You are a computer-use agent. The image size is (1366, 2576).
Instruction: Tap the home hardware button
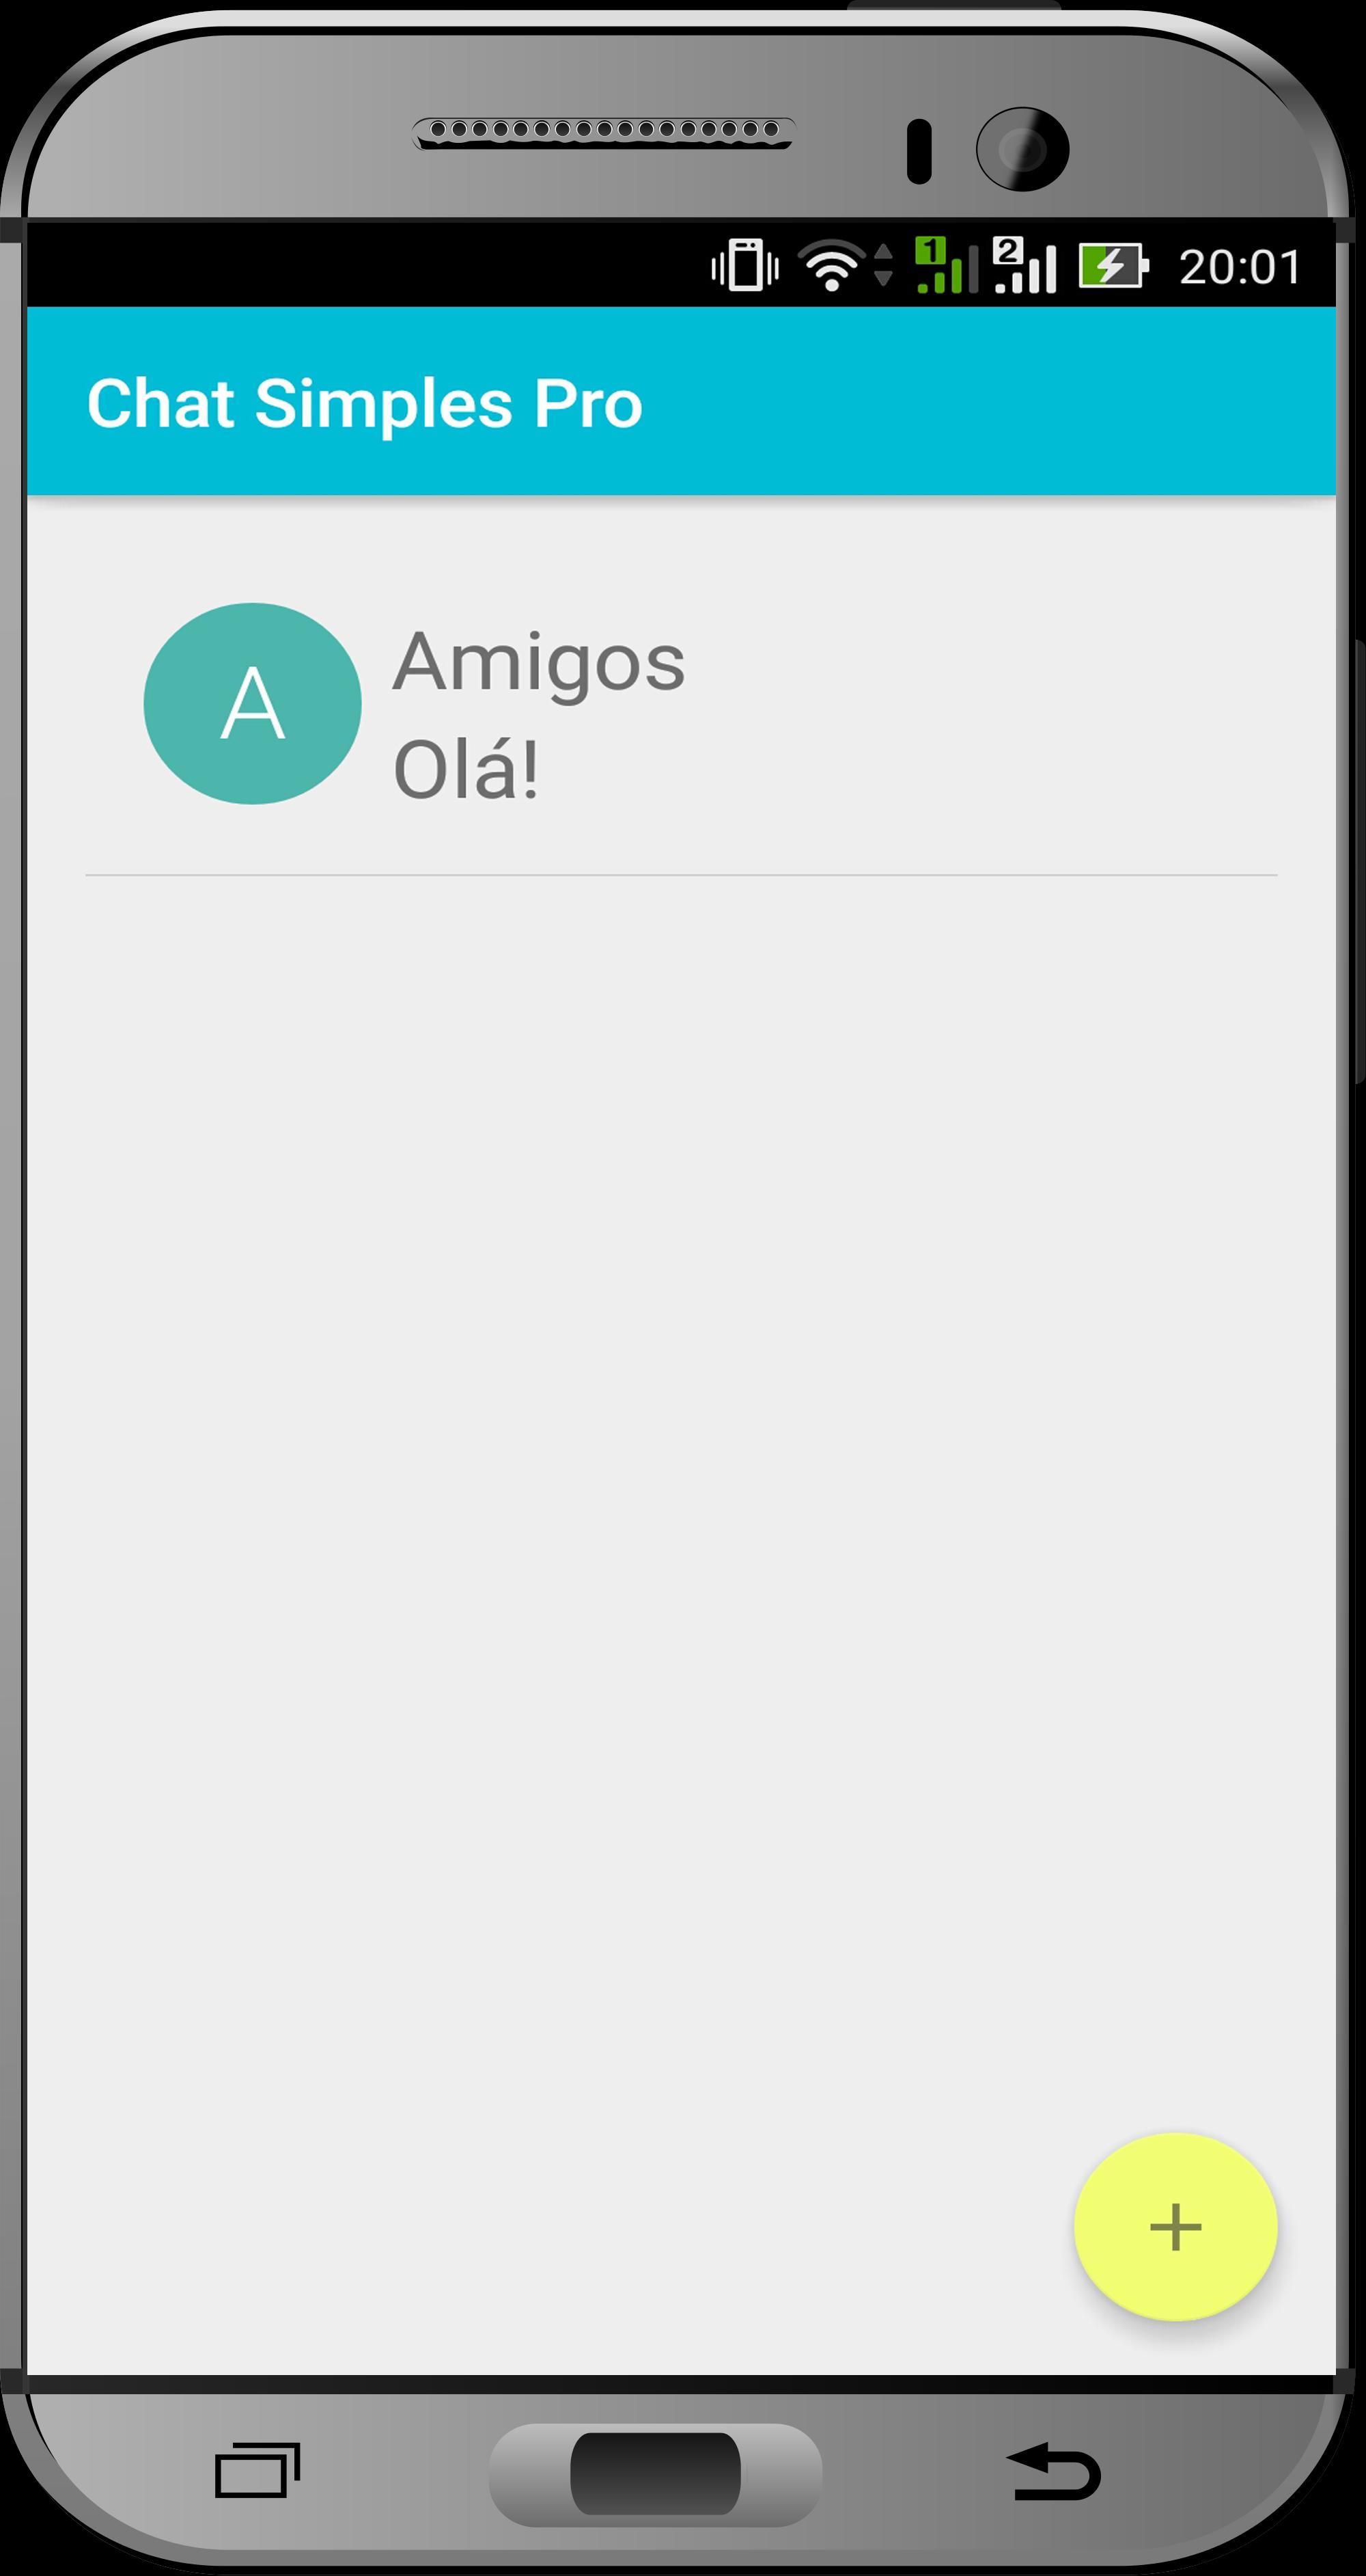tap(656, 2474)
